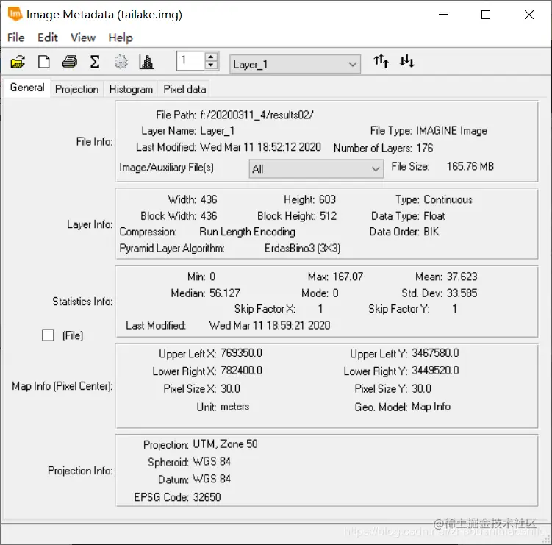Click the up arrows layer icon
The width and height of the screenshot is (552, 545).
coord(381,61)
